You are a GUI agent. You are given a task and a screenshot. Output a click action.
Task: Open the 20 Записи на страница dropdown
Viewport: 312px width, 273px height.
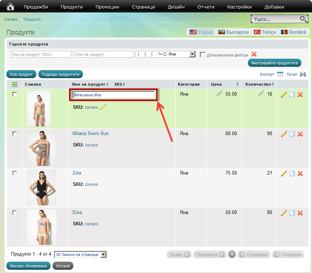(103, 255)
